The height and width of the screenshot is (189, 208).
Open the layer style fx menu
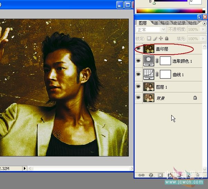[x=151, y=175]
